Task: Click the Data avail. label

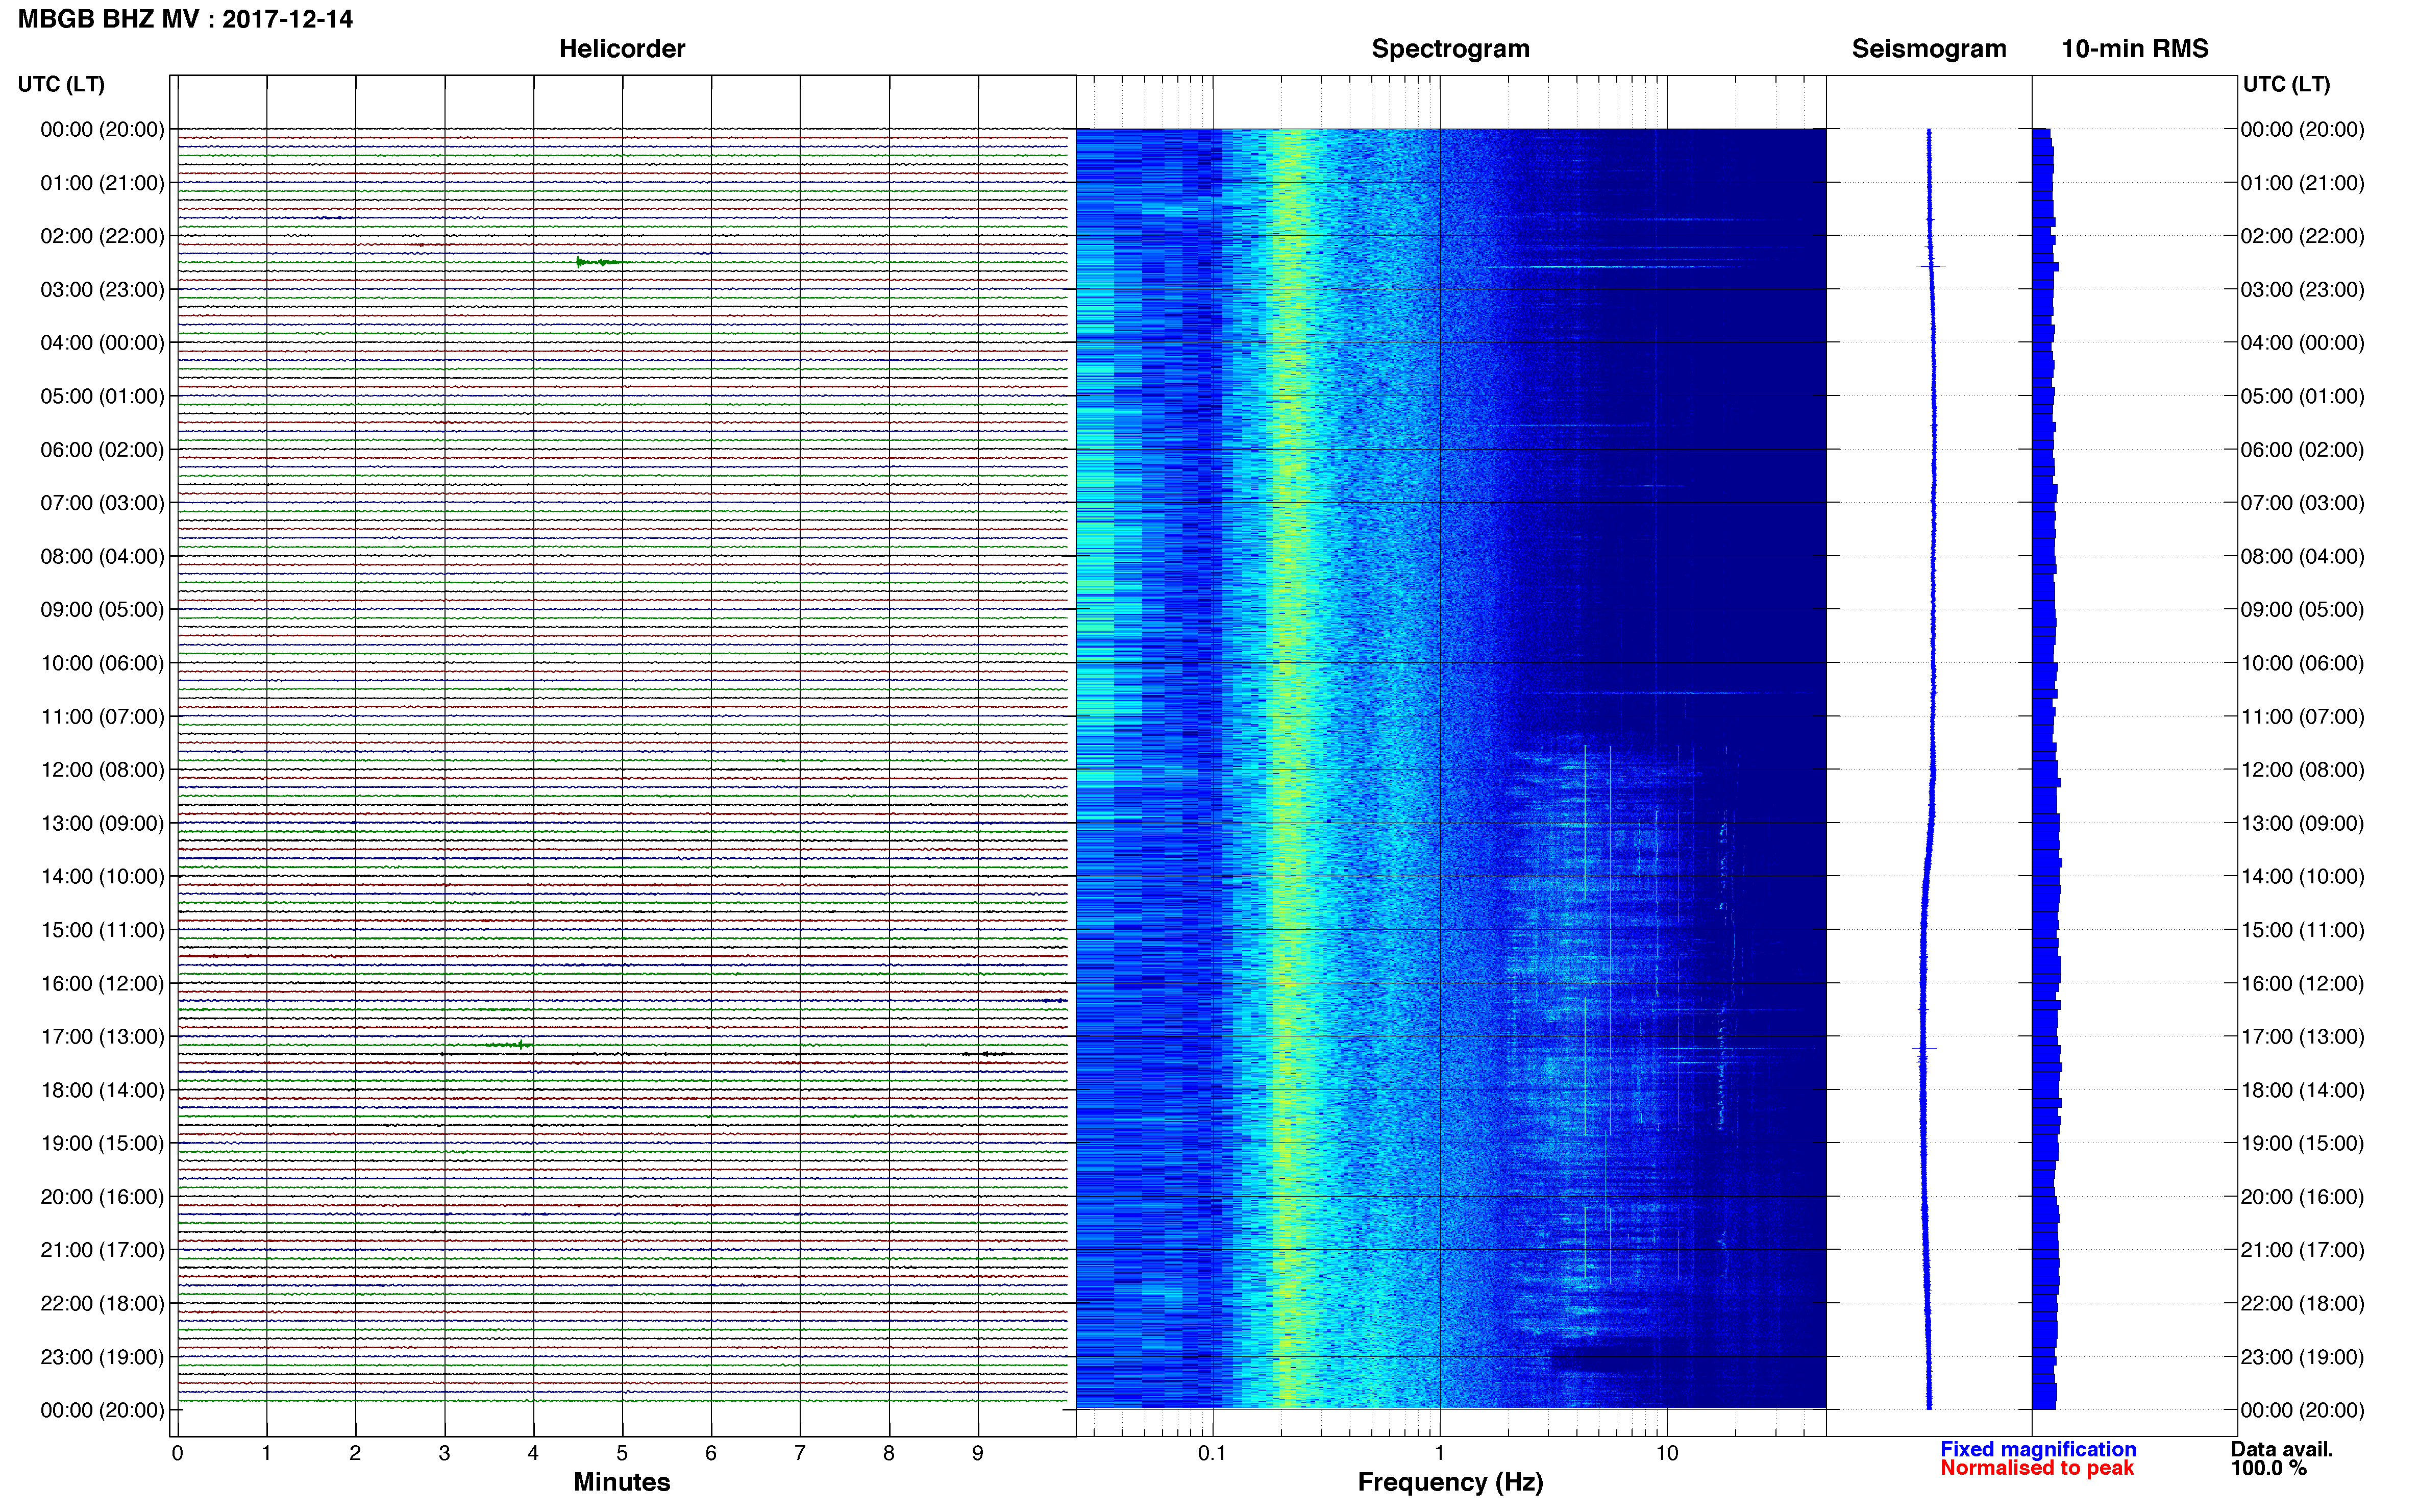Action: click(2282, 1449)
